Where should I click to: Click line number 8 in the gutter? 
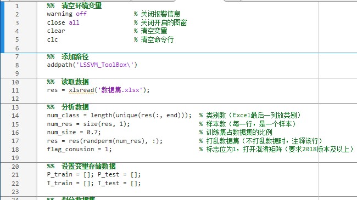point(17,65)
